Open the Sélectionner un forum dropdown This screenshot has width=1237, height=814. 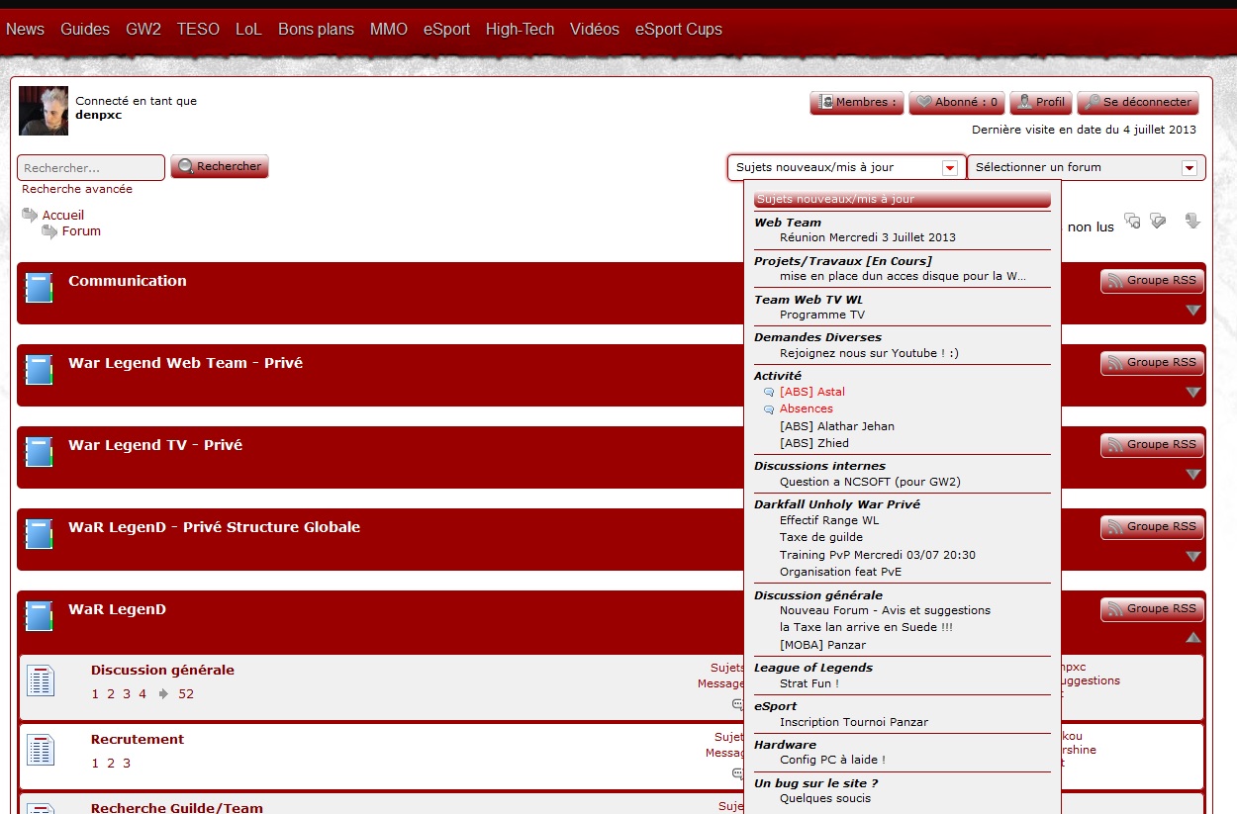(1189, 168)
